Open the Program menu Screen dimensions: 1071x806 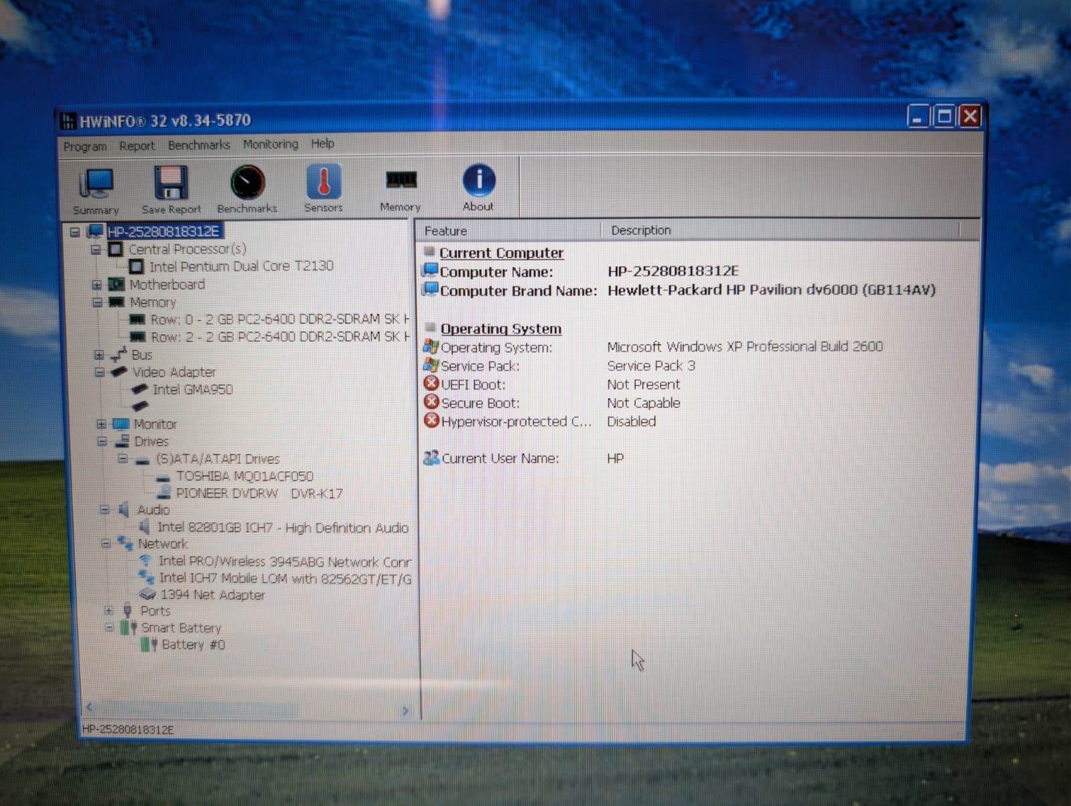(85, 146)
